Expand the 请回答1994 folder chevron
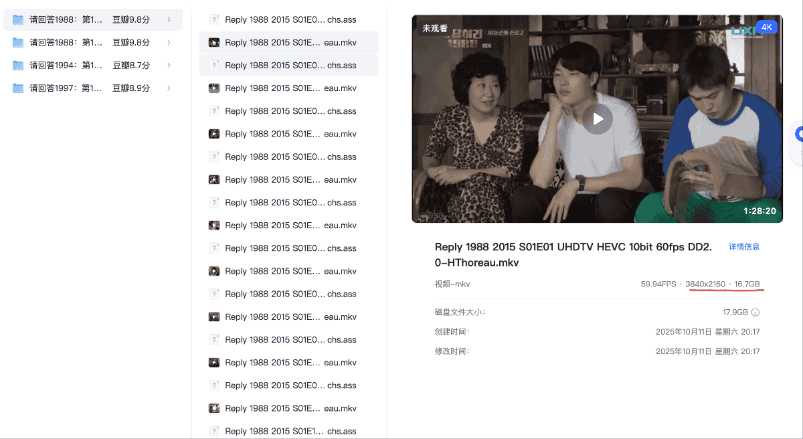Viewport: 803px width, 439px height. point(169,66)
